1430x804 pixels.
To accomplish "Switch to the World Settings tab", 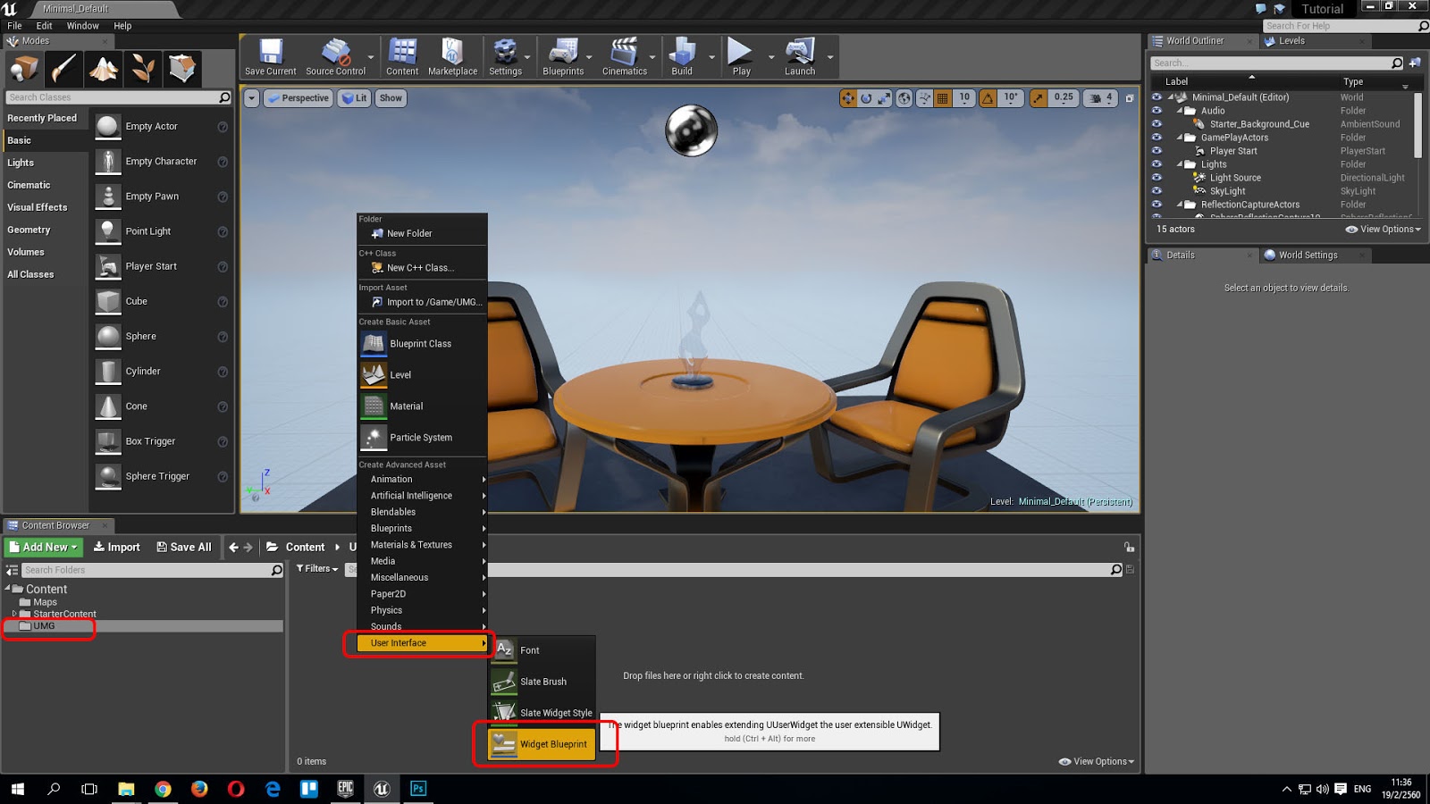I will click(x=1308, y=255).
